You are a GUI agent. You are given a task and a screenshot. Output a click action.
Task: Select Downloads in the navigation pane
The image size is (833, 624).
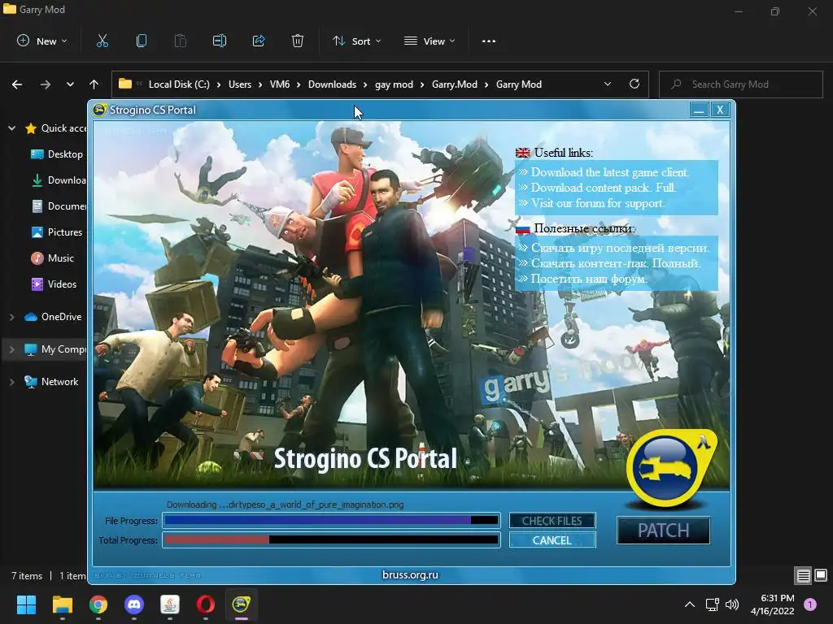59,180
